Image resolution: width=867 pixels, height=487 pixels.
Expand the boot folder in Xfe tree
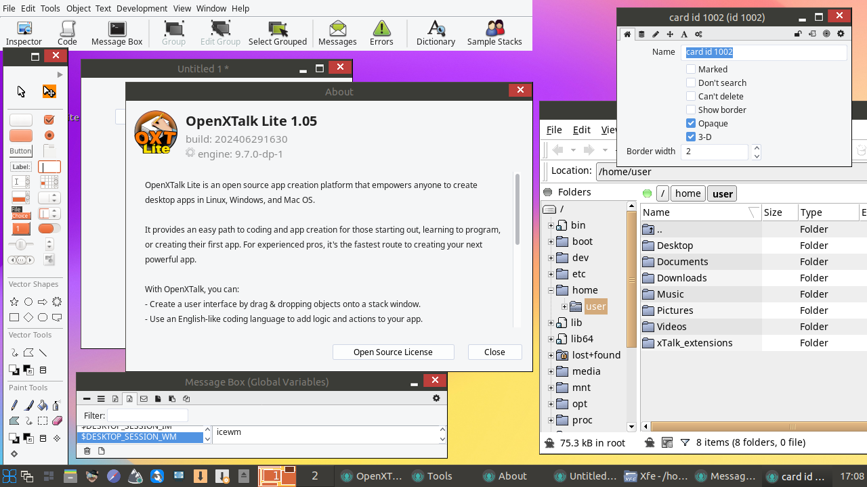[x=551, y=241]
